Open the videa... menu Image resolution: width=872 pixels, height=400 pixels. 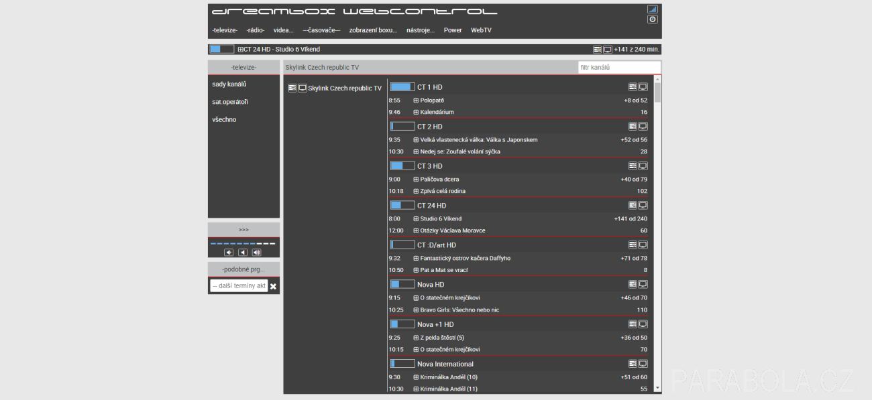pyautogui.click(x=284, y=30)
